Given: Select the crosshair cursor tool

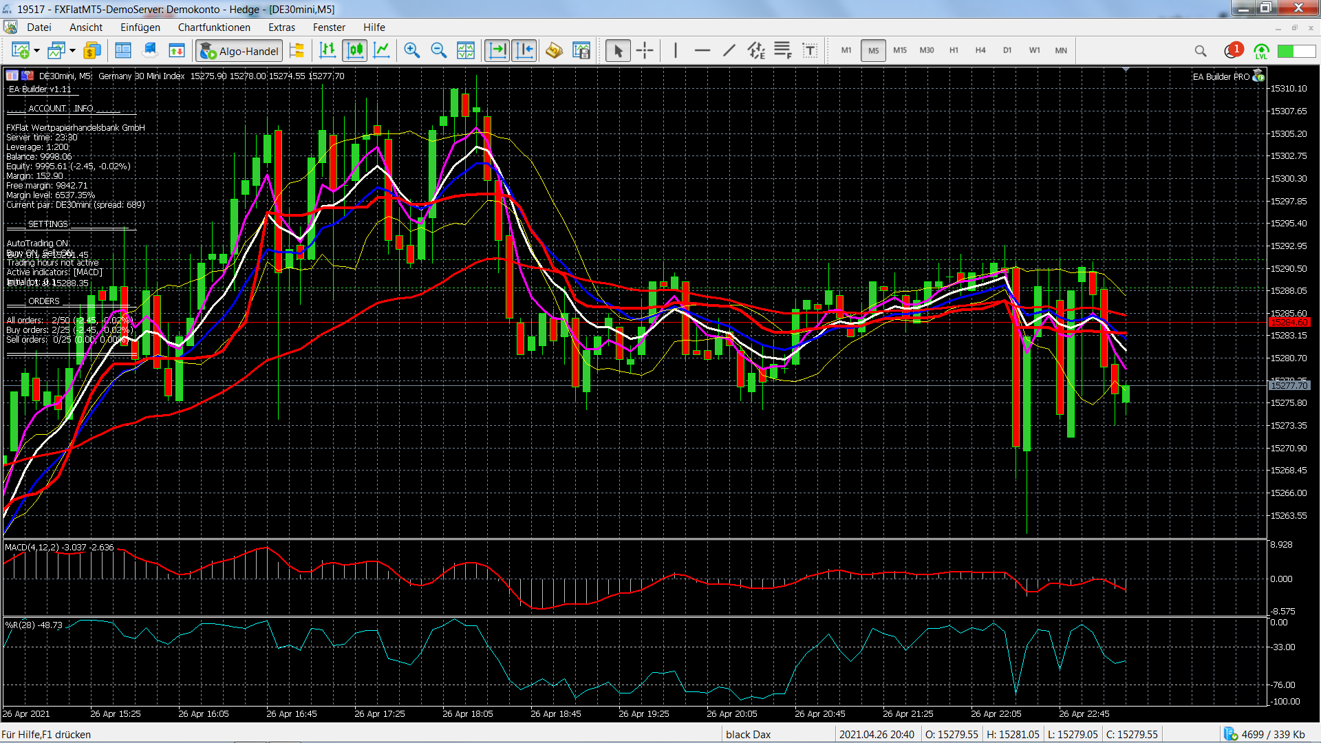Looking at the screenshot, I should pyautogui.click(x=645, y=50).
